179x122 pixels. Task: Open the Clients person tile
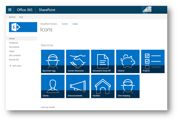(x=53, y=86)
